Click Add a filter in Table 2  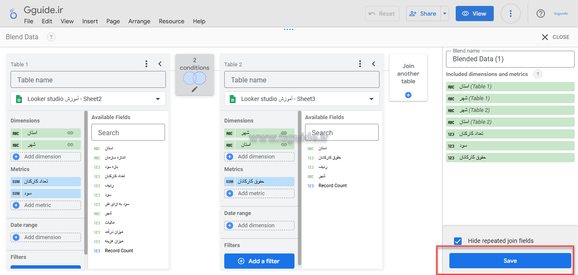(259, 261)
